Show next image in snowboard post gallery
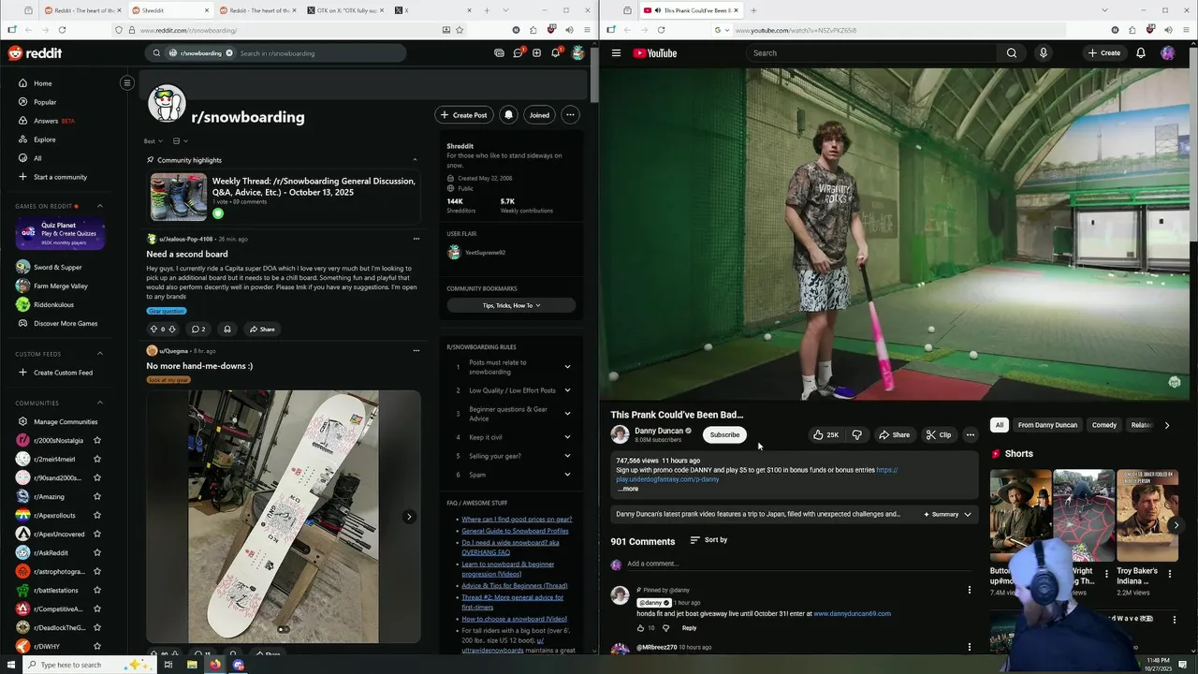1198x674 pixels. click(x=409, y=517)
